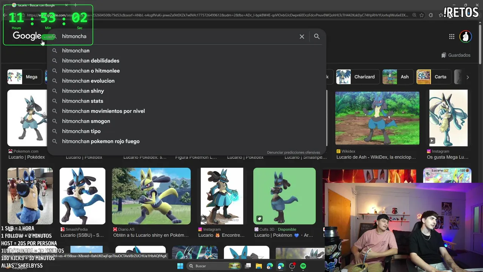Click the Google logo
Viewport: 483px width, 272px height.
(27, 36)
